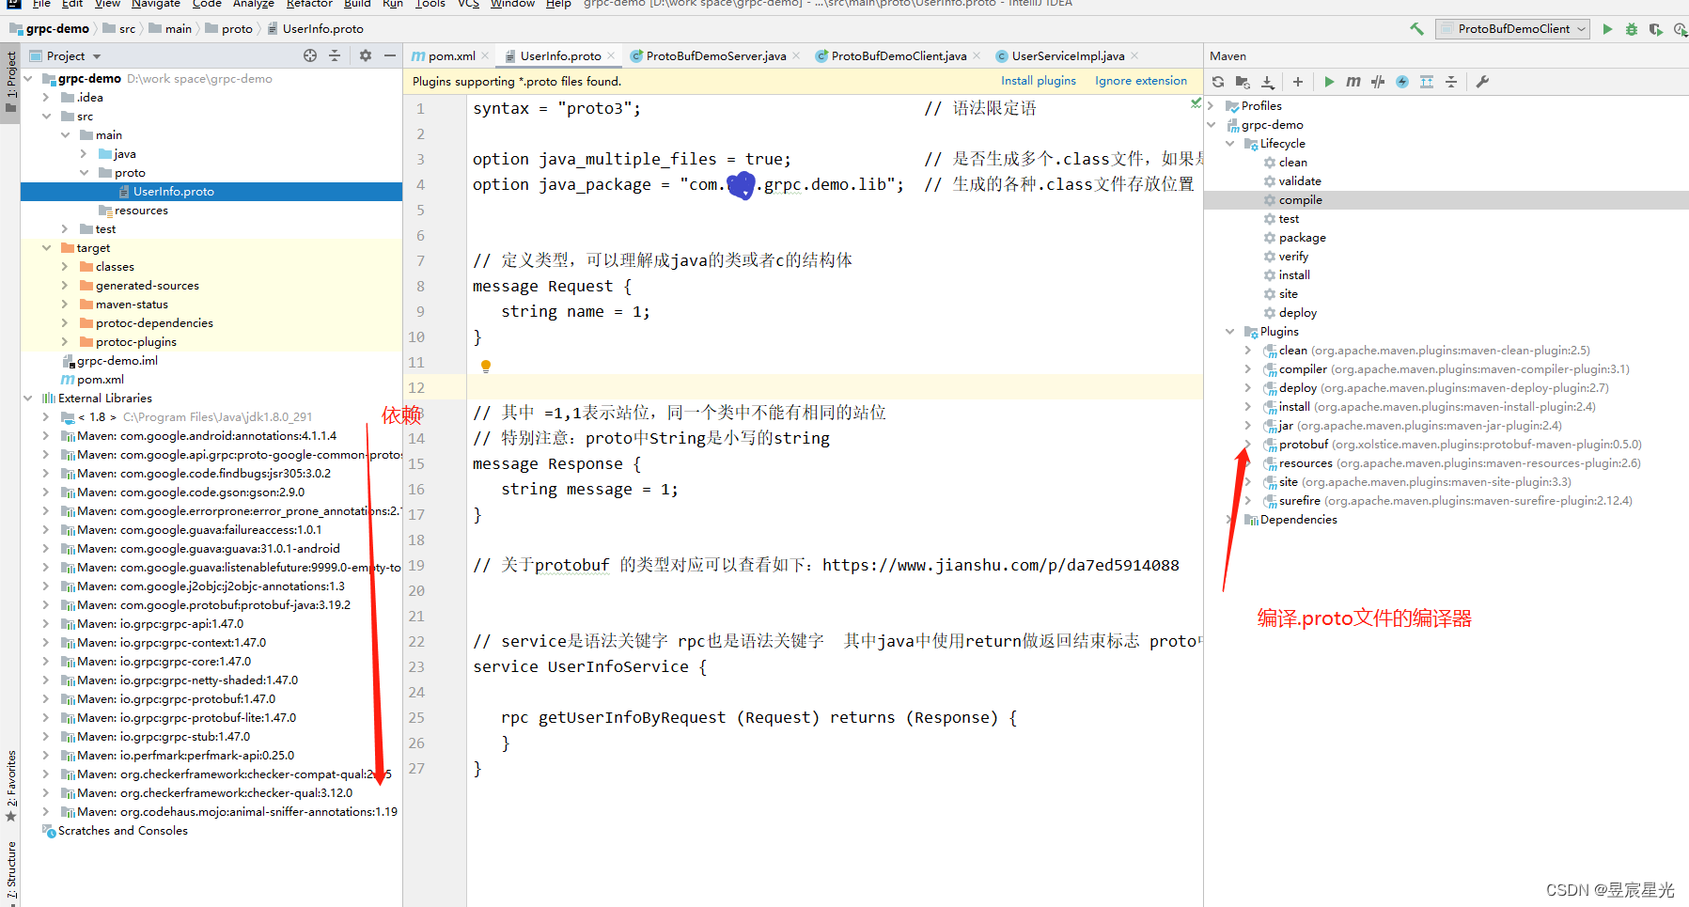Execute Maven goal with the m icon

pyautogui.click(x=1353, y=82)
